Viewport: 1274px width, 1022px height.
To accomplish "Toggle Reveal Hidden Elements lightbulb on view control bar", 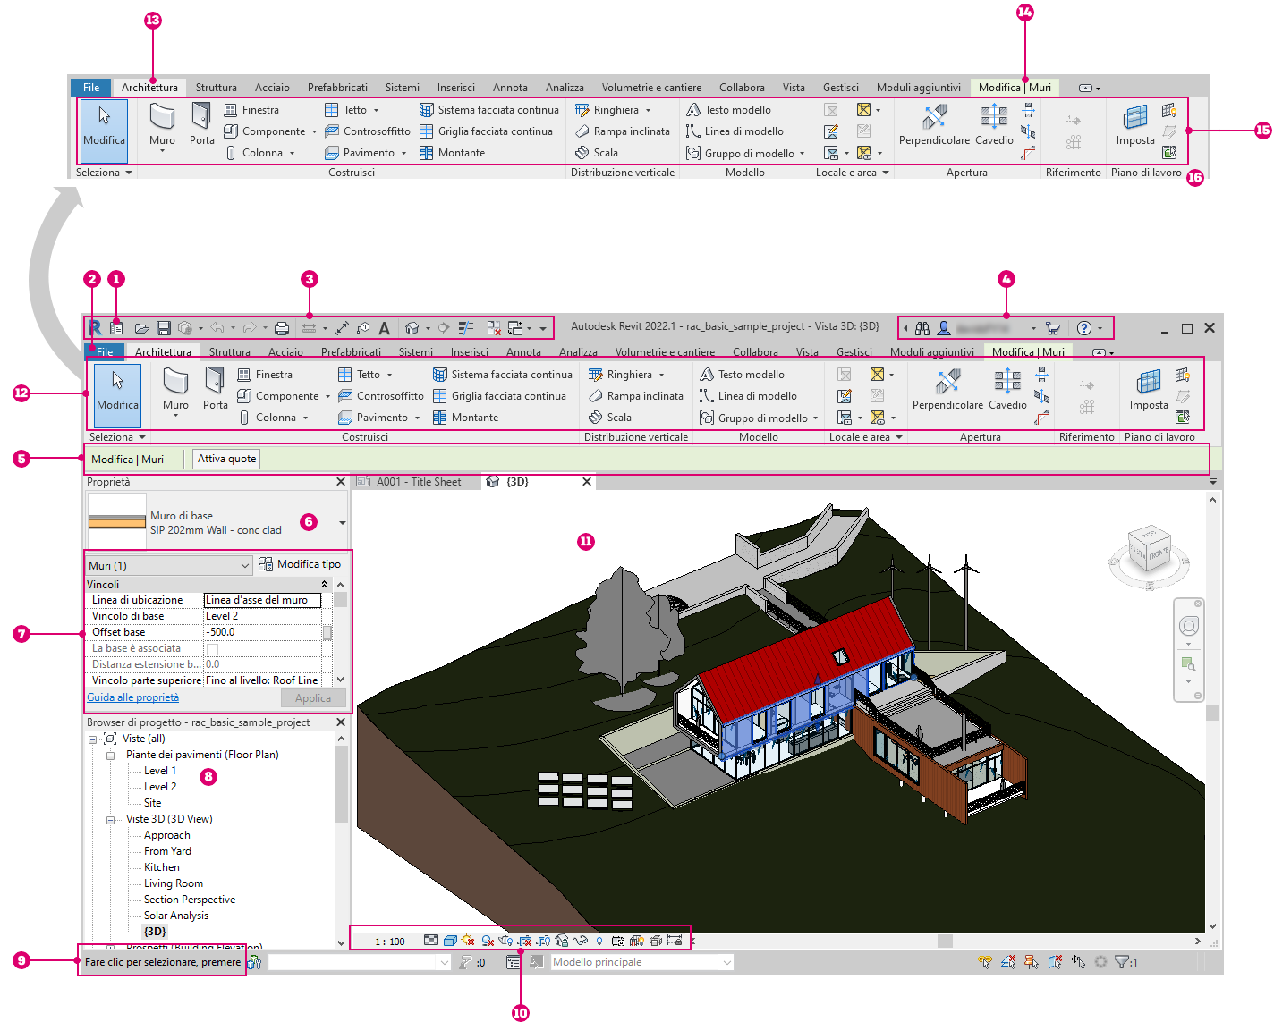I will click(599, 941).
